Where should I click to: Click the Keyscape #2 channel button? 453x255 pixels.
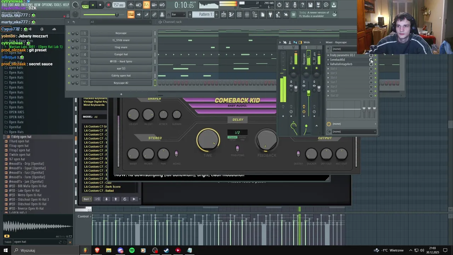tap(121, 83)
